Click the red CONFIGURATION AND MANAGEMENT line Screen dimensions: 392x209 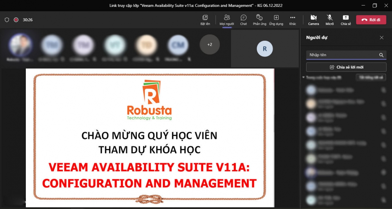[x=149, y=183]
